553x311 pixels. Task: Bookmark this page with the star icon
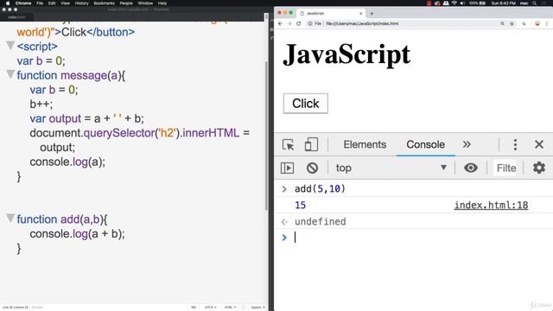[512, 23]
